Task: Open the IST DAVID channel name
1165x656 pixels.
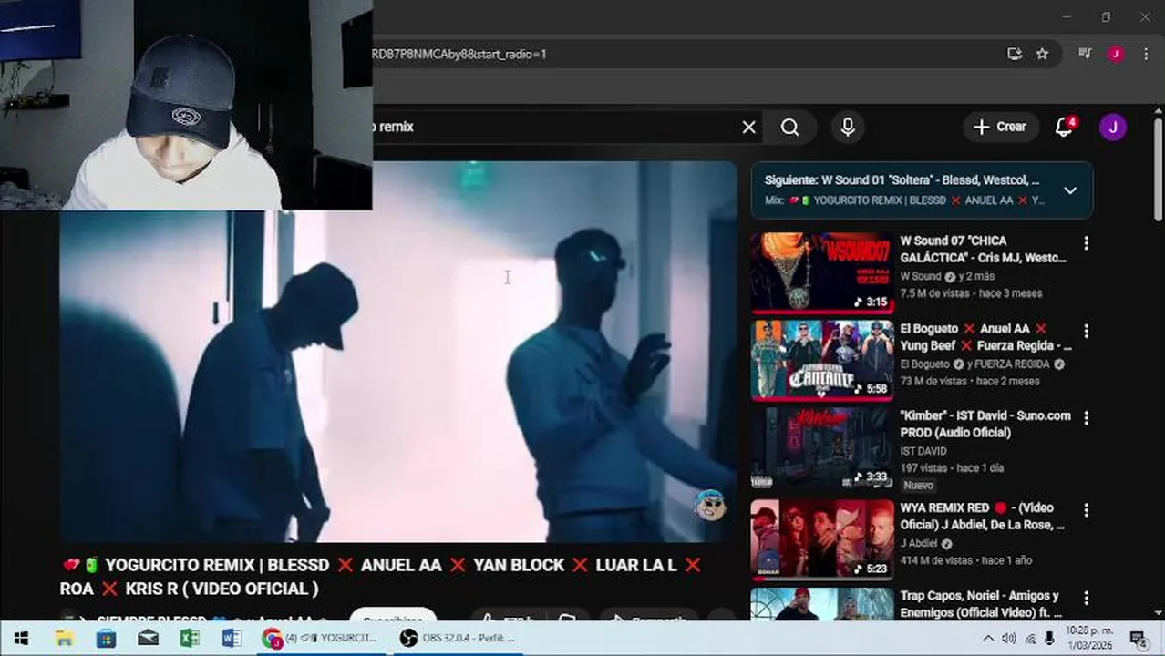Action: (x=923, y=451)
